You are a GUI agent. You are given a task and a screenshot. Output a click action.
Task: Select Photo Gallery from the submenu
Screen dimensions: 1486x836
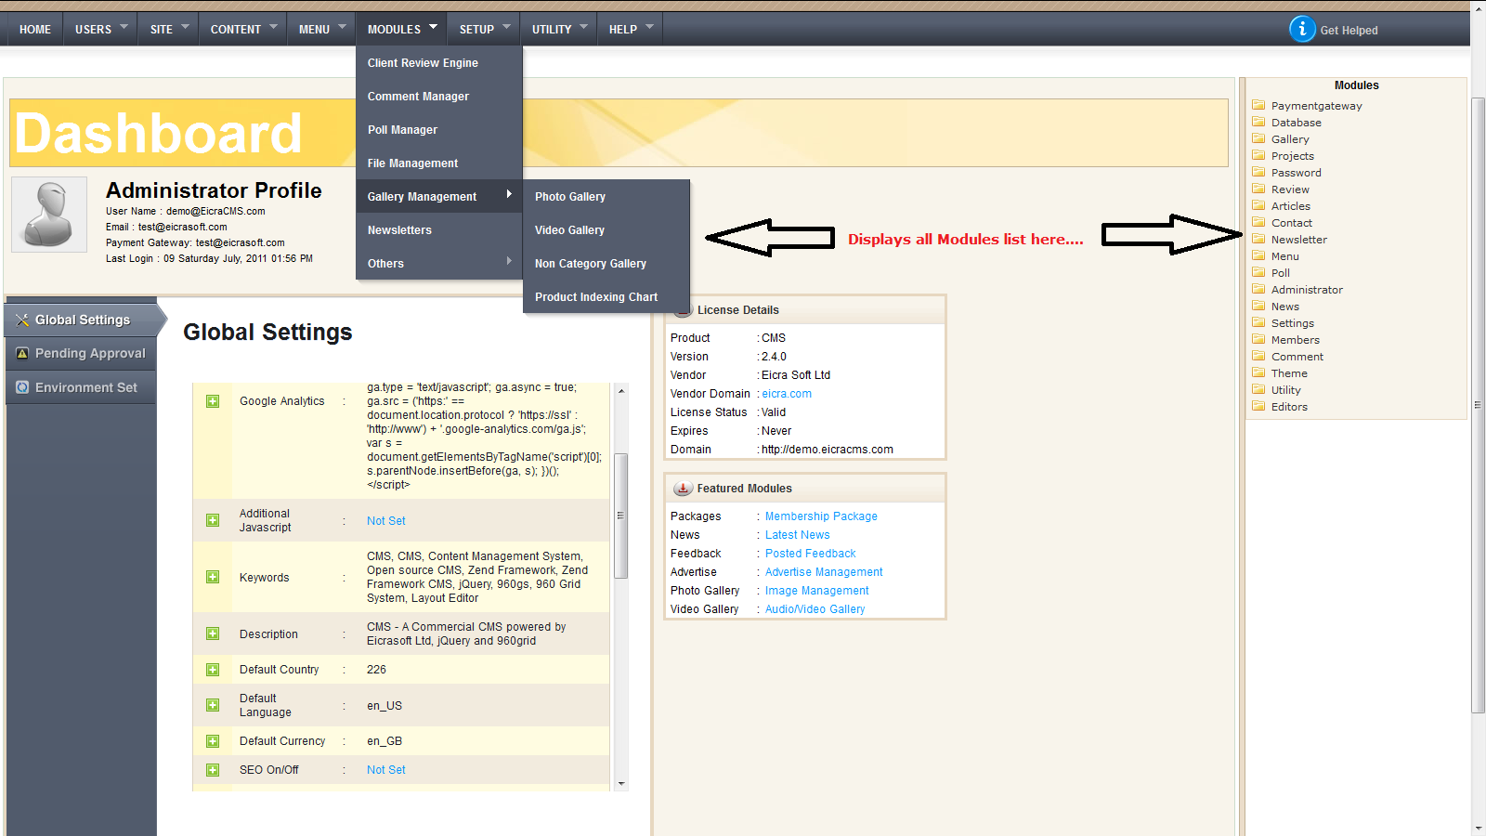pyautogui.click(x=569, y=197)
